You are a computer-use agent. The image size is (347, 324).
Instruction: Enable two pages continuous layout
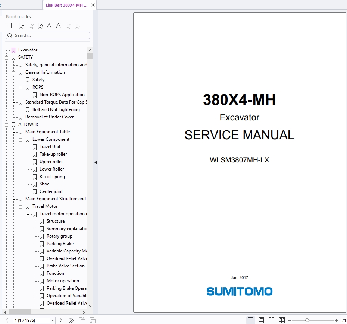tap(282, 320)
